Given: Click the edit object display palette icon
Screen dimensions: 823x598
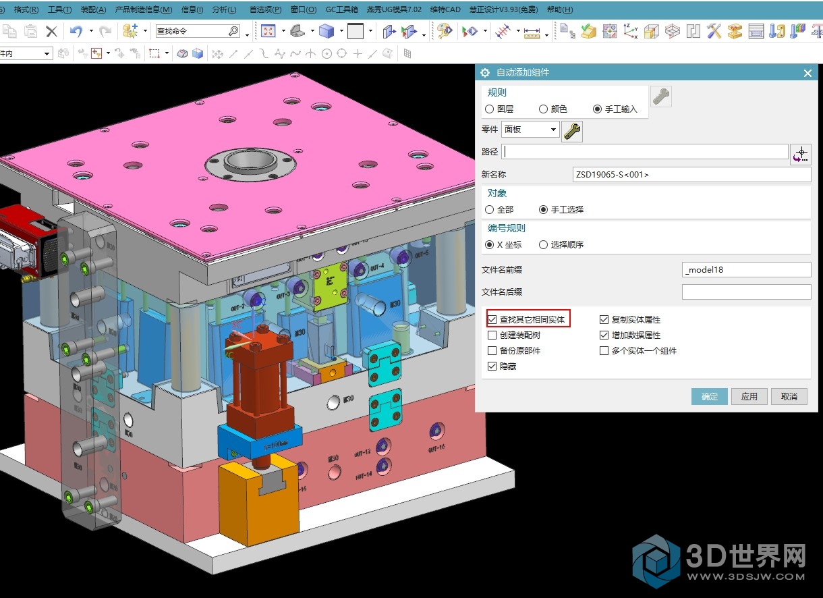Looking at the screenshot, I should [x=443, y=31].
